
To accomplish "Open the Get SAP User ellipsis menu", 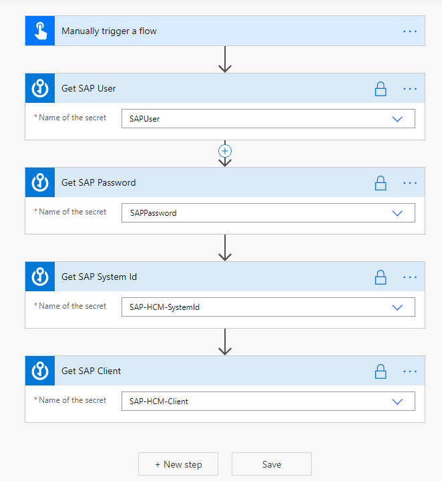I will point(410,89).
